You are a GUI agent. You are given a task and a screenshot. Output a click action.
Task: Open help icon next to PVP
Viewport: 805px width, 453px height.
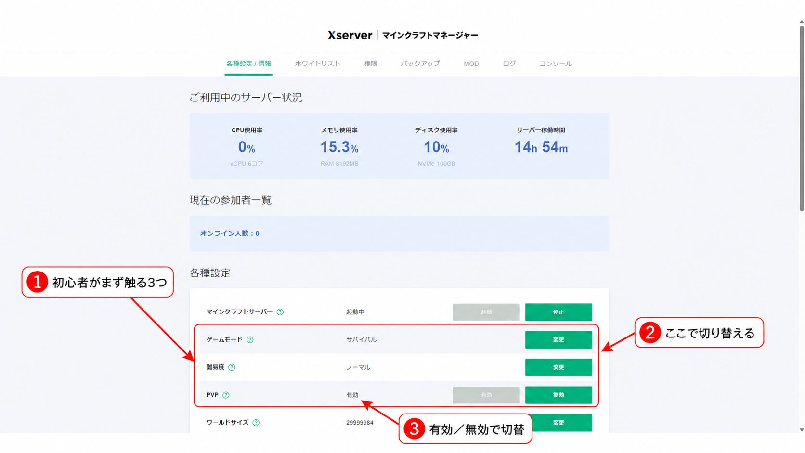click(226, 395)
